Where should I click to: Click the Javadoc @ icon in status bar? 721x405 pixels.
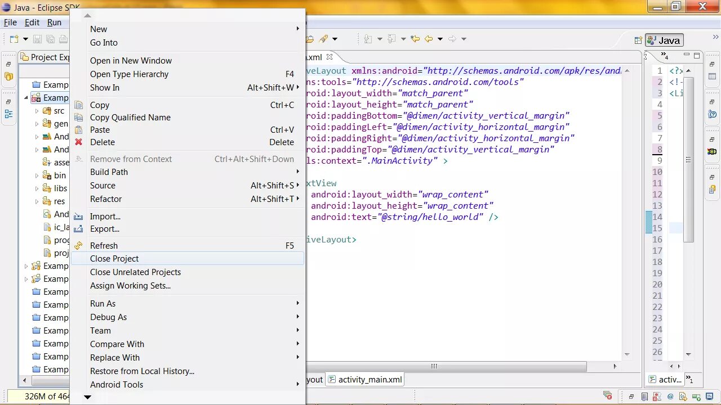point(670,397)
